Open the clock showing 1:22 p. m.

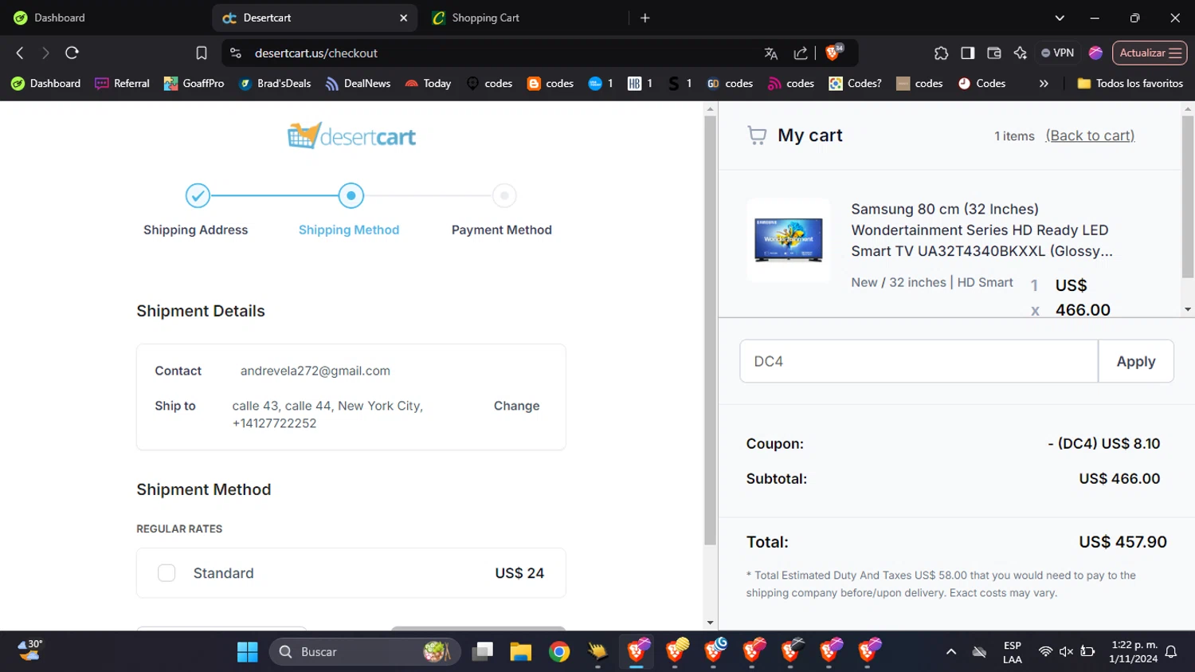[1133, 652]
